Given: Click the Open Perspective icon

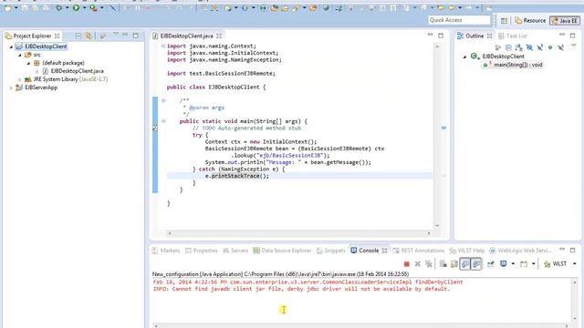Looking at the screenshot, I should point(504,21).
